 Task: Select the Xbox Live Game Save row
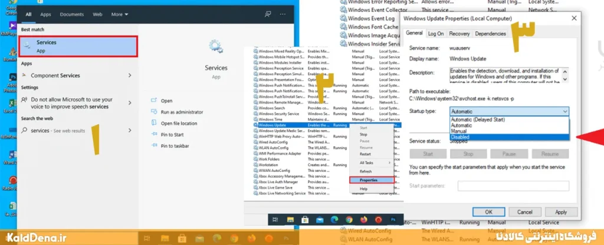(301, 187)
